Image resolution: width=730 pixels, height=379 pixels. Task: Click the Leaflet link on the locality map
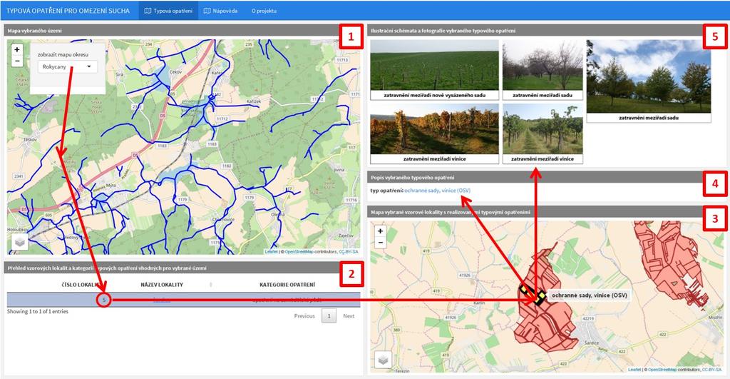click(634, 370)
